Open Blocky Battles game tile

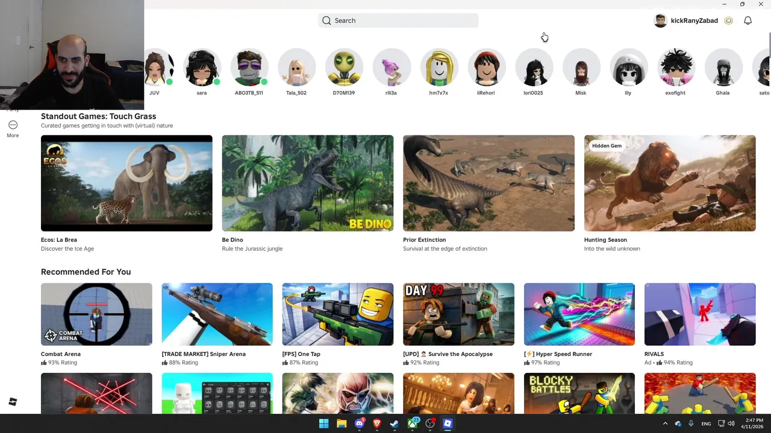579,393
